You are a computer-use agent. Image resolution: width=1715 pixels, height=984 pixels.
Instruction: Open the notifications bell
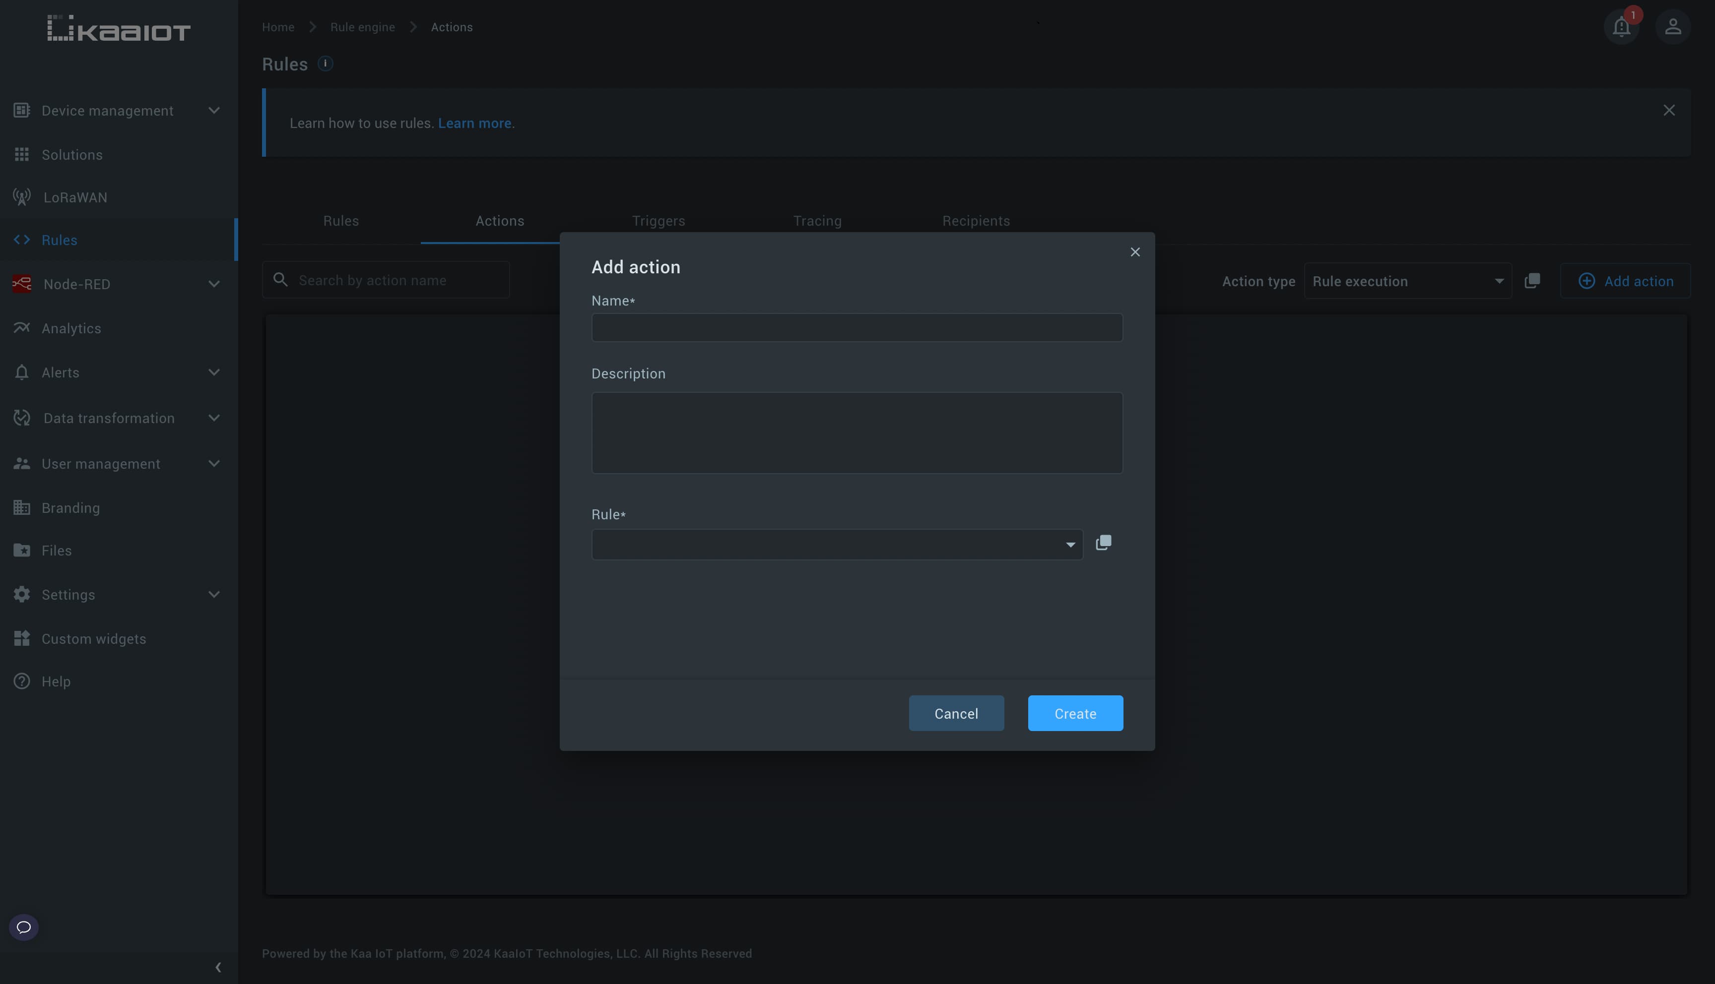(1621, 27)
